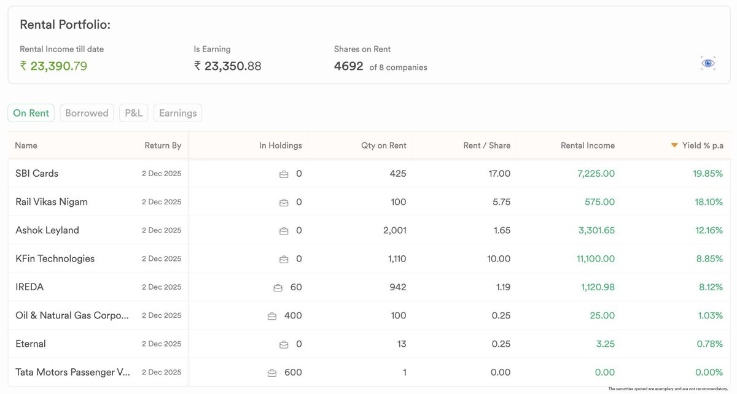Click IREDA yield 8.12%
Viewport: 737px width, 394px height.
(710, 287)
